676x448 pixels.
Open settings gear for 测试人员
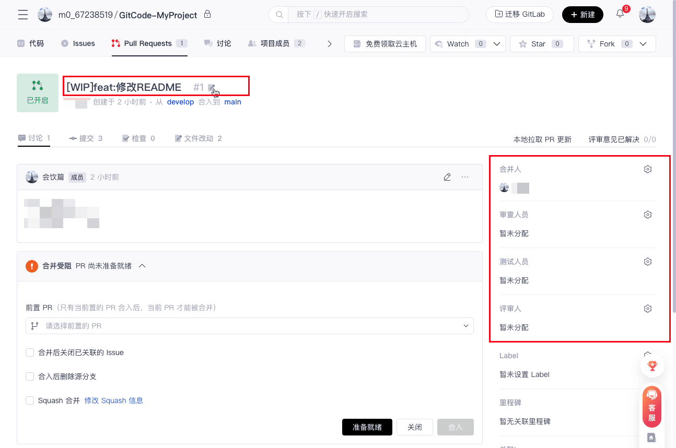648,262
